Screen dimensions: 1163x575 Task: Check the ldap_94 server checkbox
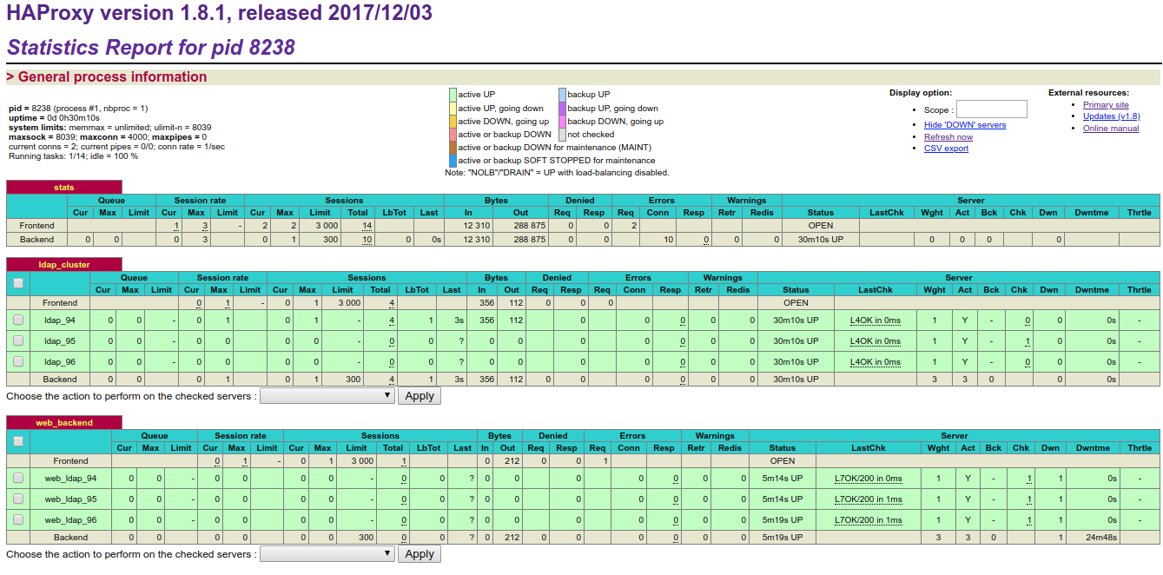(18, 321)
